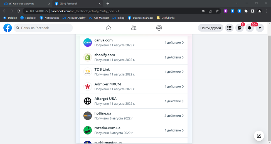
Task: Select the Shopify logo icon
Action: 88,57
